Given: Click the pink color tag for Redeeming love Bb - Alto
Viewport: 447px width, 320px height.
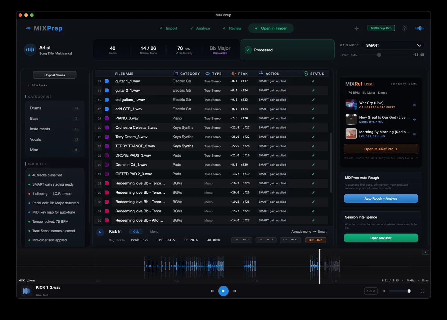Looking at the screenshot, I should [107, 220].
